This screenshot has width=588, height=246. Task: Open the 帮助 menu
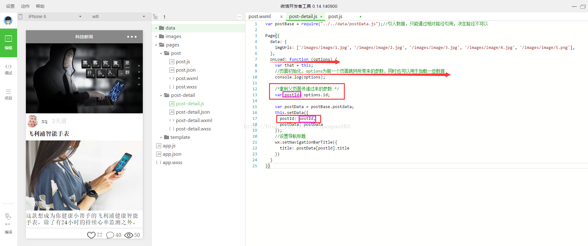[x=40, y=6]
